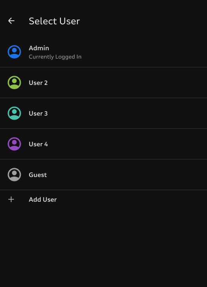This screenshot has height=287, width=207.
Task: Click the Currently Logged In subtitle
Action: (55, 57)
